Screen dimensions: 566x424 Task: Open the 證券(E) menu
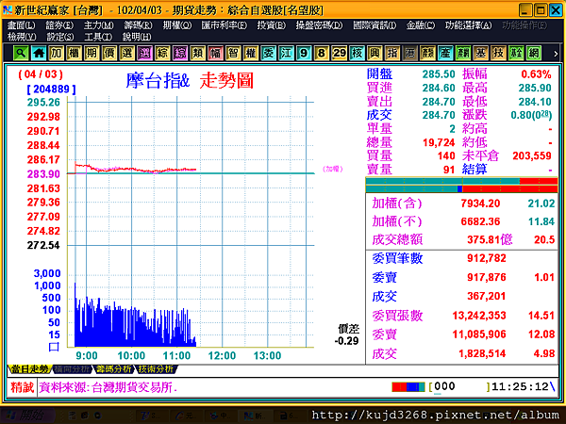coord(59,25)
